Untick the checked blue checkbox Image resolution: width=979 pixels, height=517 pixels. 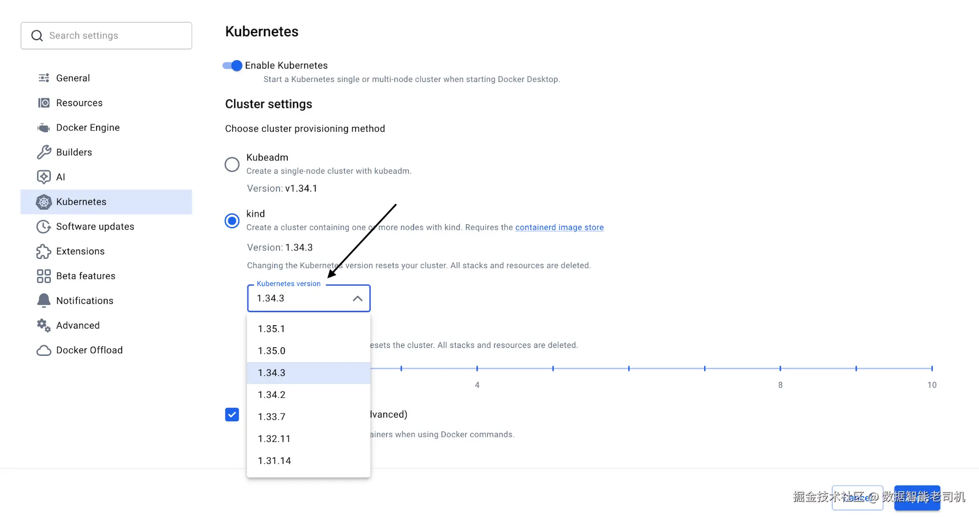pos(232,415)
